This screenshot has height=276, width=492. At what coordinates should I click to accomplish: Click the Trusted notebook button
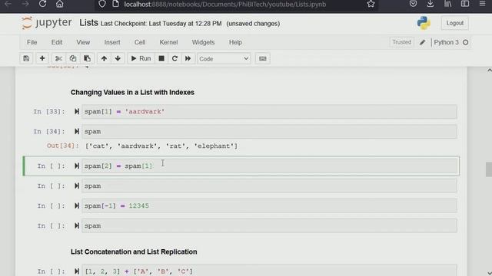401,42
